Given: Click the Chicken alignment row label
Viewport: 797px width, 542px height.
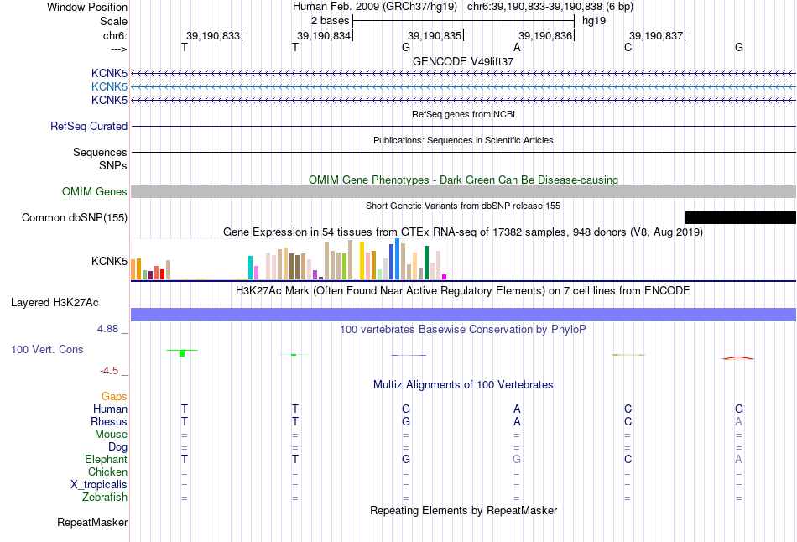Looking at the screenshot, I should click(107, 472).
